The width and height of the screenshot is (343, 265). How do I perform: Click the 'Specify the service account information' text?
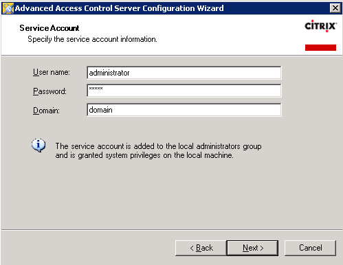tap(92, 39)
